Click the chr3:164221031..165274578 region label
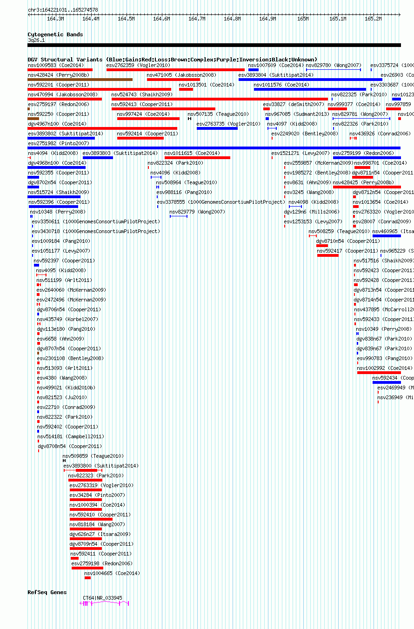Image resolution: width=414 pixels, height=629 pixels. tap(63, 10)
